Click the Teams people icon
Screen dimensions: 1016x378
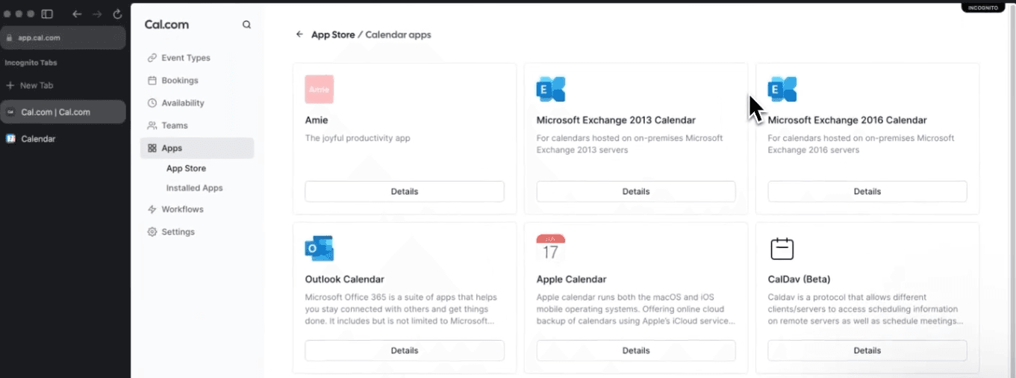[x=152, y=126]
